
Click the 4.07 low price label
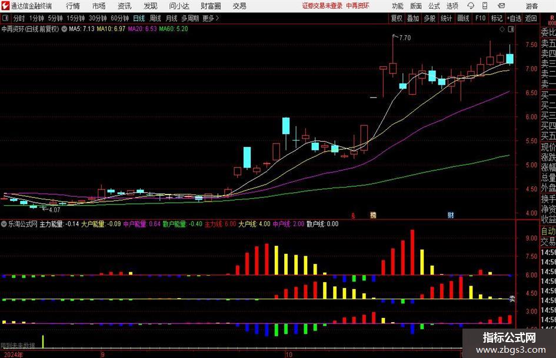54,210
